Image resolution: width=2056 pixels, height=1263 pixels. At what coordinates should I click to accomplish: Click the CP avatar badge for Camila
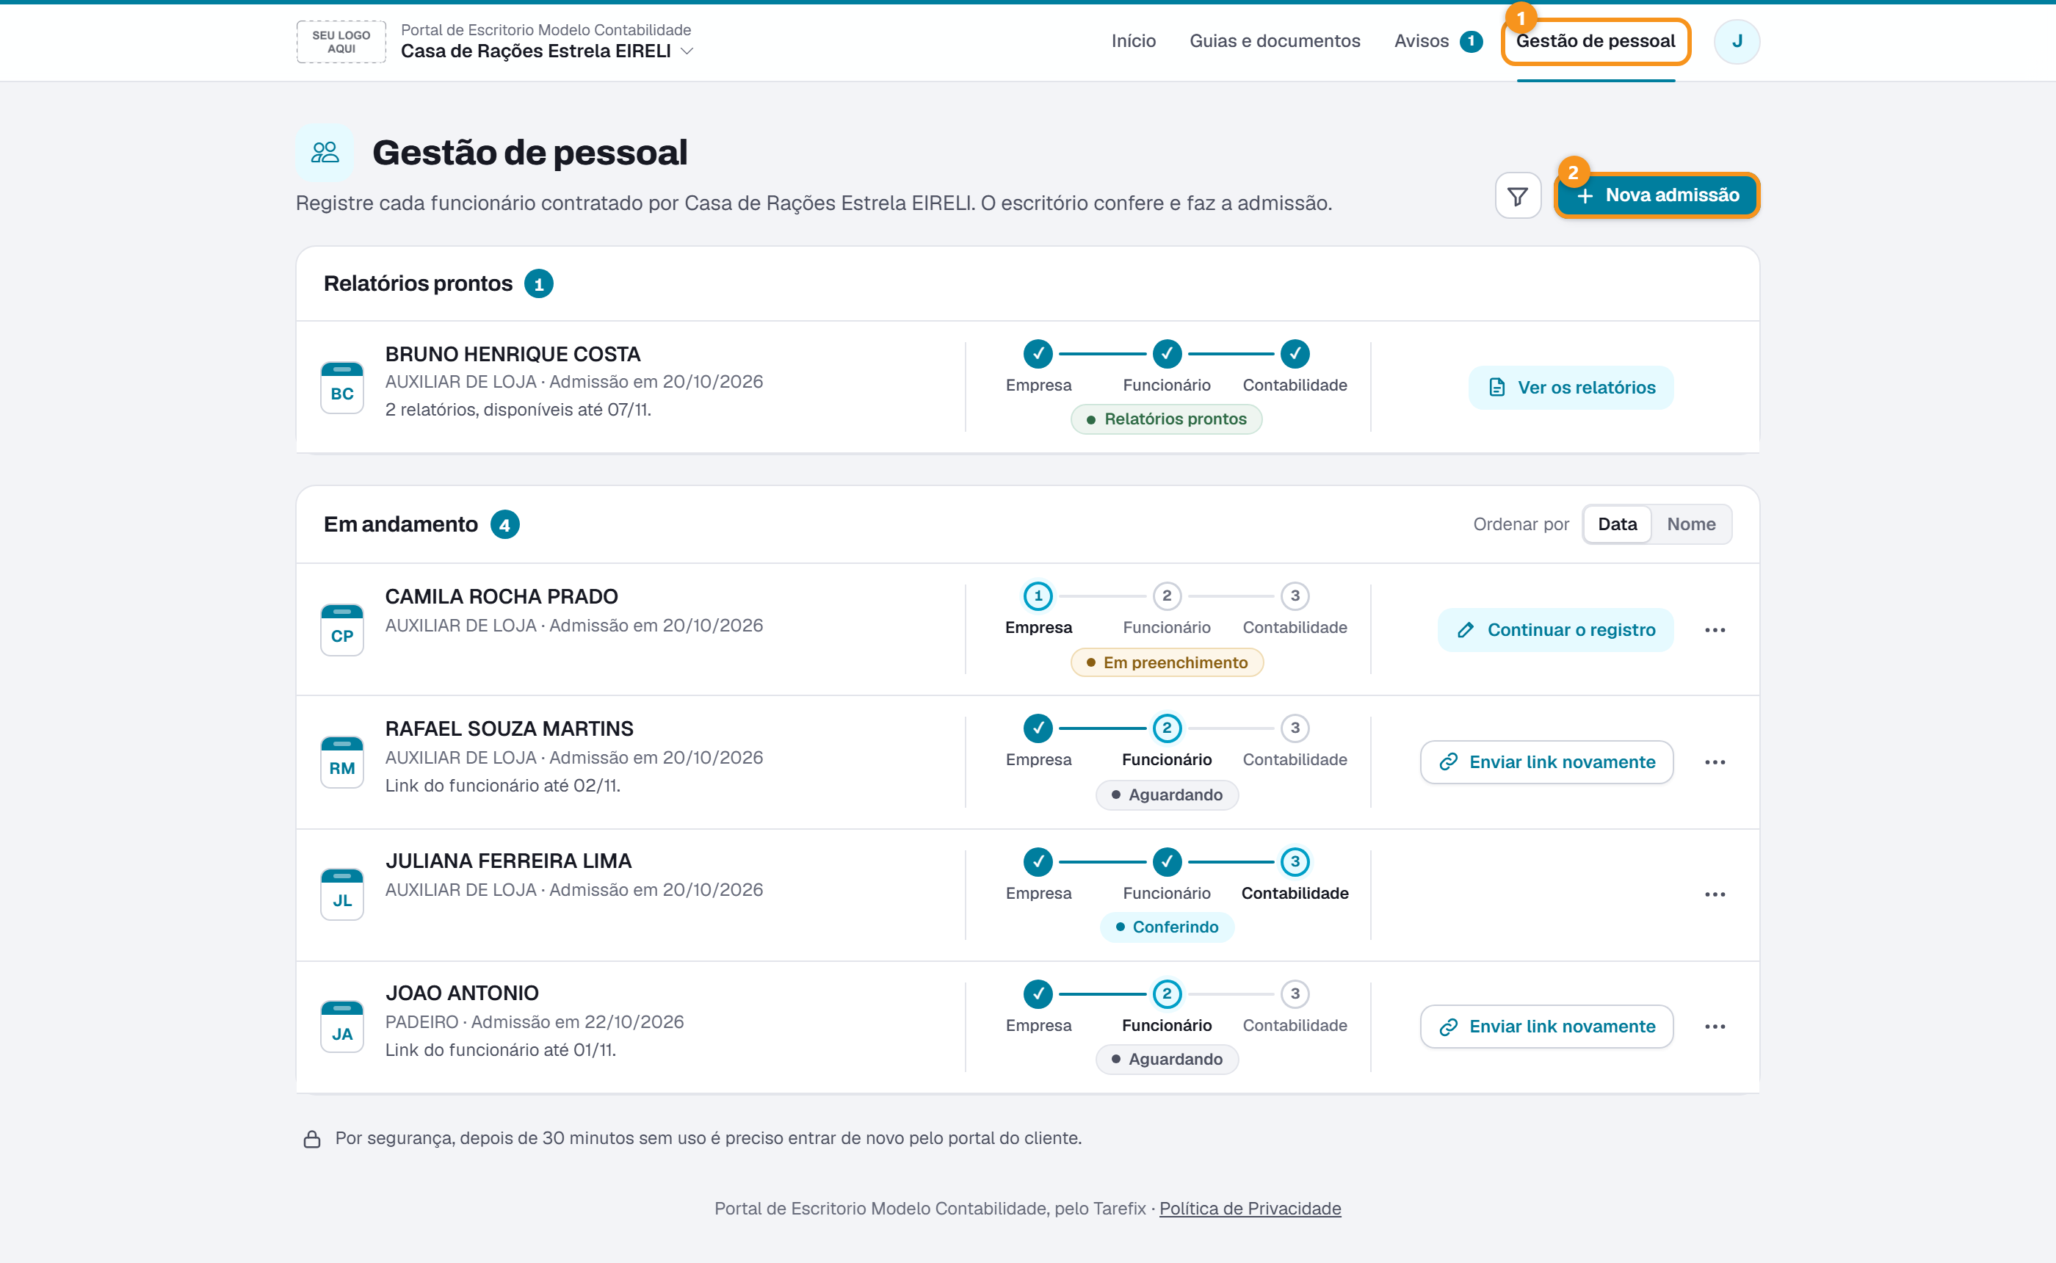coord(341,630)
